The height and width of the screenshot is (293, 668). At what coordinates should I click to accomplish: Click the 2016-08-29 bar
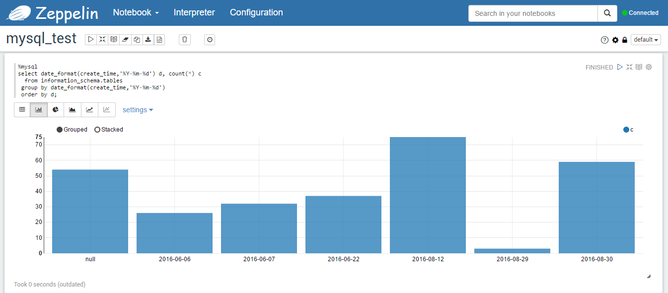pos(512,251)
